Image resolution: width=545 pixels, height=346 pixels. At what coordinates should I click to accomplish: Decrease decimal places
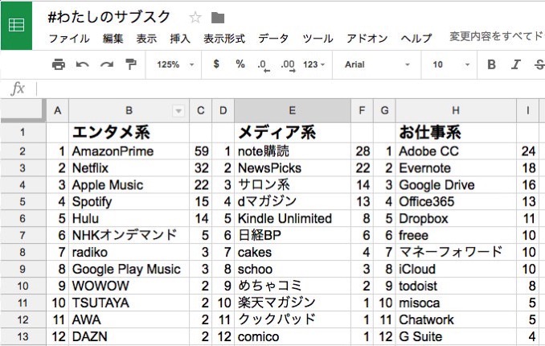click(264, 65)
